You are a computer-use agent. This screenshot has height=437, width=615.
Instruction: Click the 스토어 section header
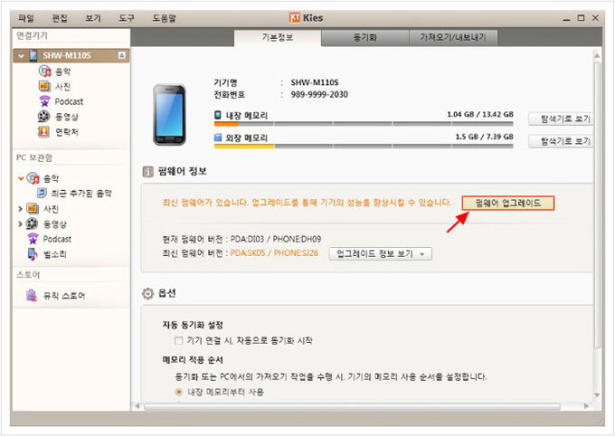tap(28, 275)
